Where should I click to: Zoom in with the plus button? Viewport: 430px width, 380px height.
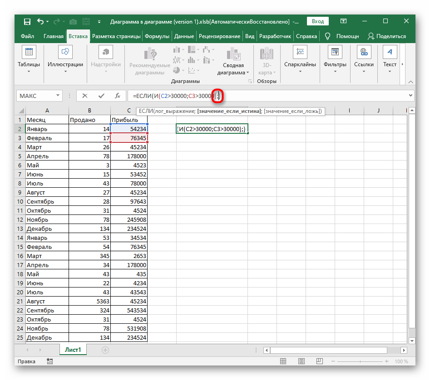pos(387,361)
